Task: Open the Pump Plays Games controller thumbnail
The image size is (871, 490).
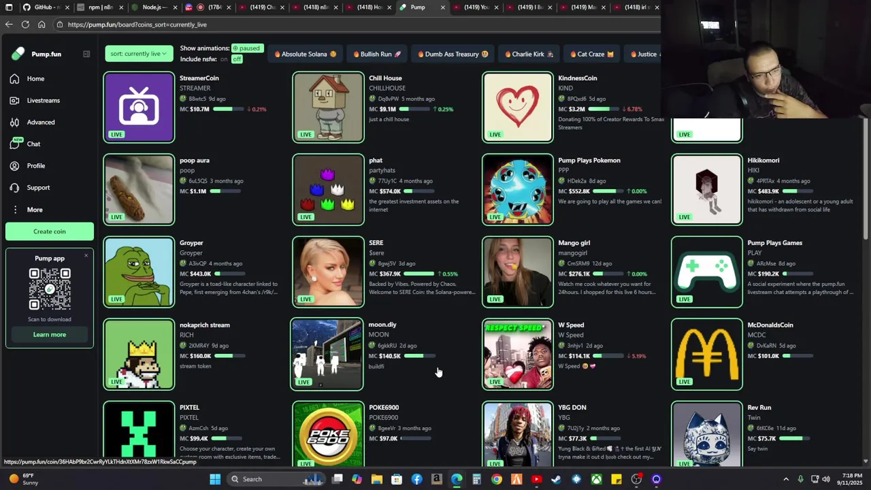Action: (x=707, y=272)
